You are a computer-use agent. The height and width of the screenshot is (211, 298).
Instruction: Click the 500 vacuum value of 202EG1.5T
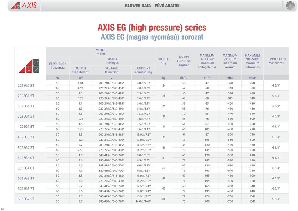[230, 98]
